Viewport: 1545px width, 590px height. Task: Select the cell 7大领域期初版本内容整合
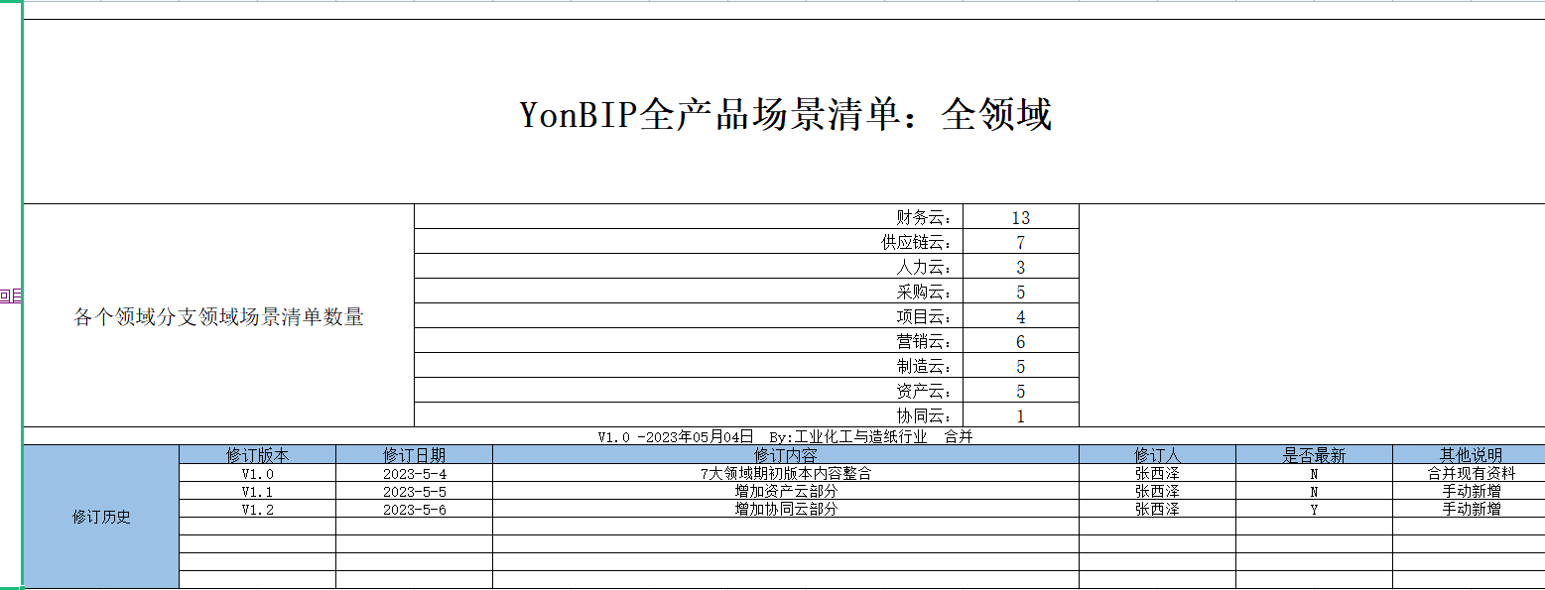(x=786, y=474)
